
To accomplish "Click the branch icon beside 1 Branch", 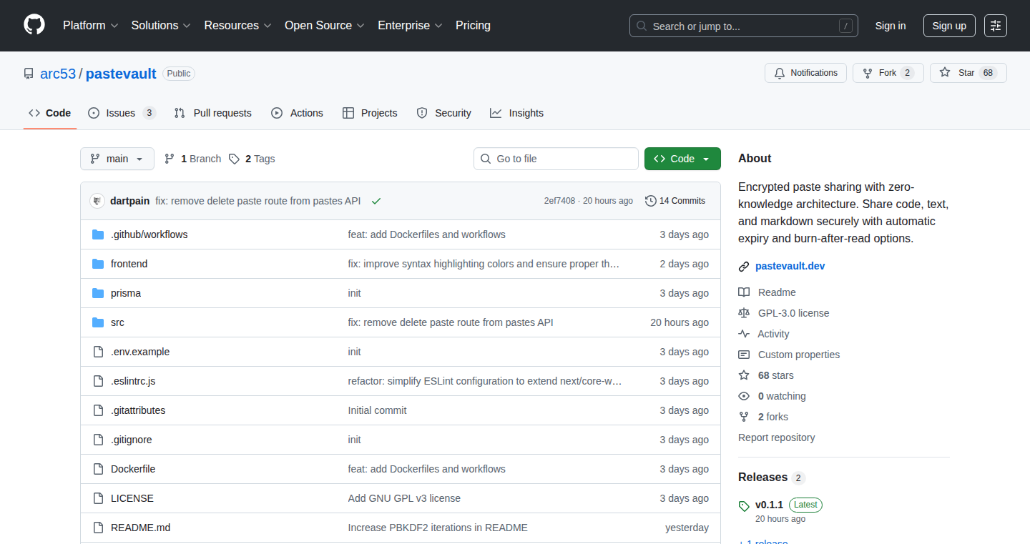I will point(170,159).
